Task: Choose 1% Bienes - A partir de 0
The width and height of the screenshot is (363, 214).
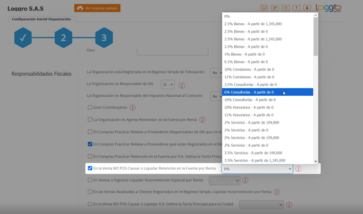Action: click(x=268, y=55)
